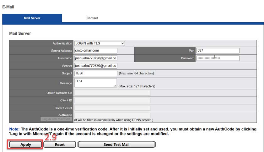Apply the mail server settings

point(26,144)
